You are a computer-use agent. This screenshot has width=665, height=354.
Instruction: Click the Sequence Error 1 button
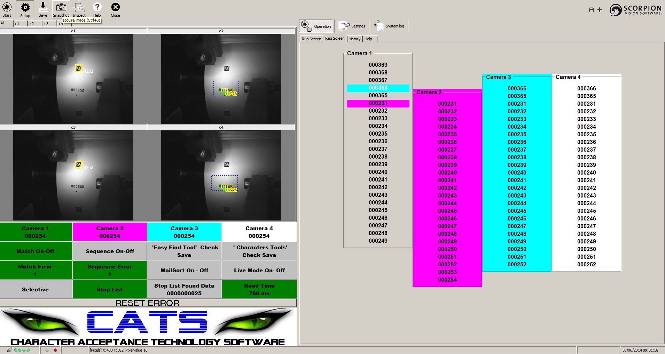click(x=110, y=270)
